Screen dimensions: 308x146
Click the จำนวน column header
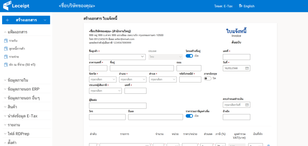point(159,134)
